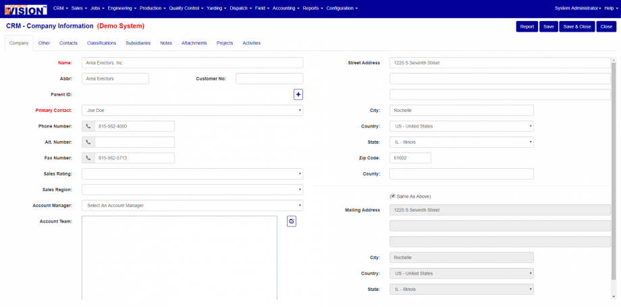The height and width of the screenshot is (307, 621).
Task: Click the first Street Address field
Action: point(500,63)
